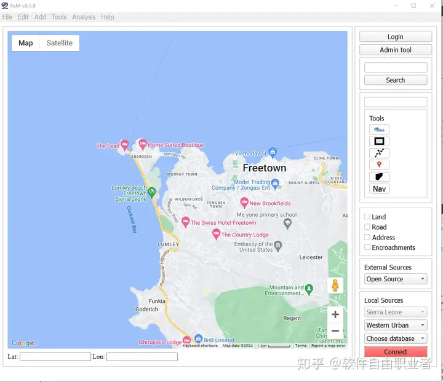The image size is (443, 382).
Task: Click The Country Lodge marker
Action: point(216,234)
